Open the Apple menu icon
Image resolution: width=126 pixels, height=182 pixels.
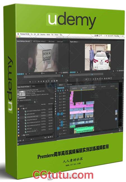(18, 34)
